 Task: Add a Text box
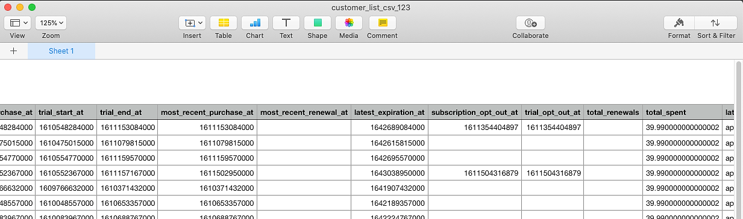[x=286, y=23]
